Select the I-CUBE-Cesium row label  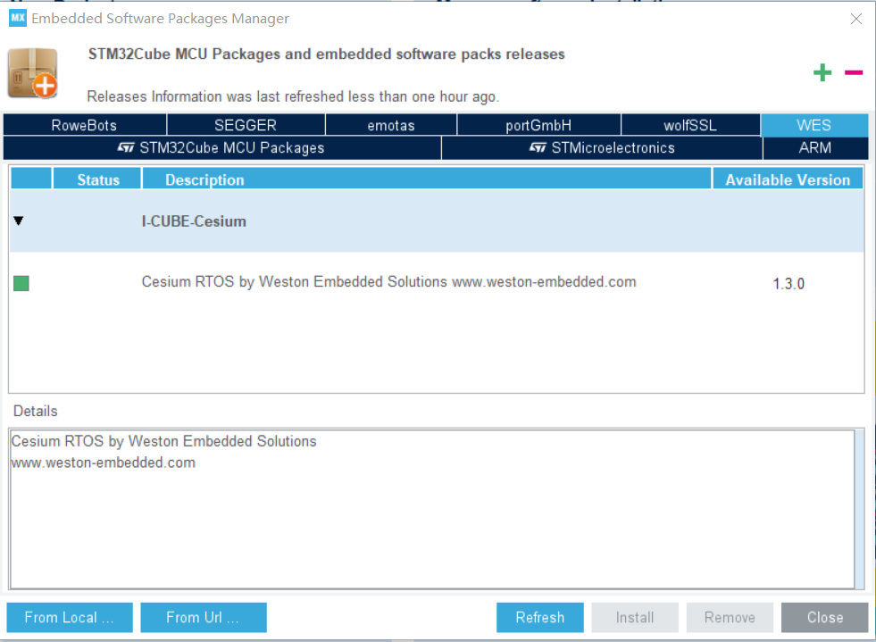click(194, 221)
